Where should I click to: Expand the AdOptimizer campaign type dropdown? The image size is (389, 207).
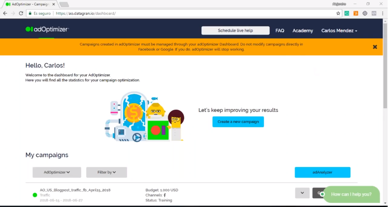click(x=57, y=172)
